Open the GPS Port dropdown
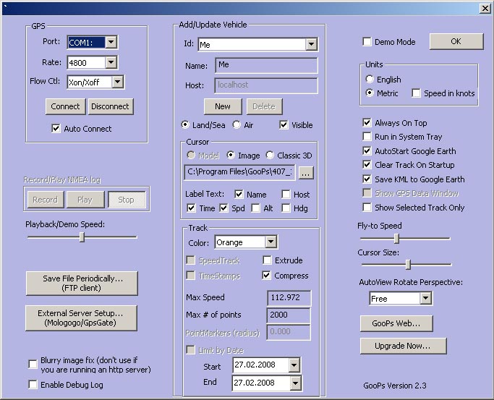This screenshot has height=400, width=494. (x=111, y=42)
